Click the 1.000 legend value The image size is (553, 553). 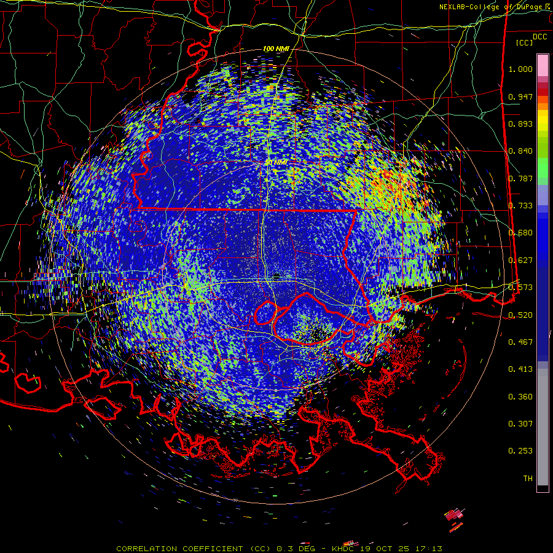(x=520, y=69)
